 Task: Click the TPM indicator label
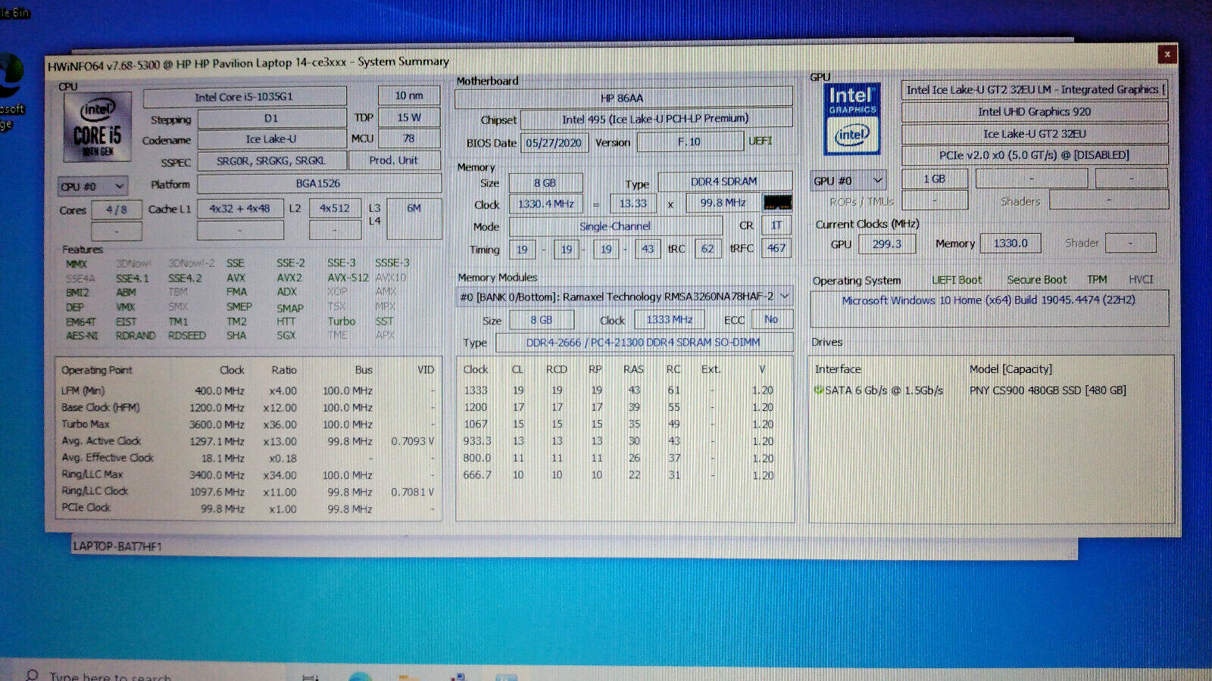[1097, 279]
